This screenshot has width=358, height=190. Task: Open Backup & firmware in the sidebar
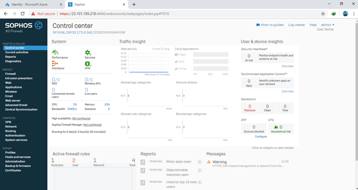pyautogui.click(x=18, y=166)
